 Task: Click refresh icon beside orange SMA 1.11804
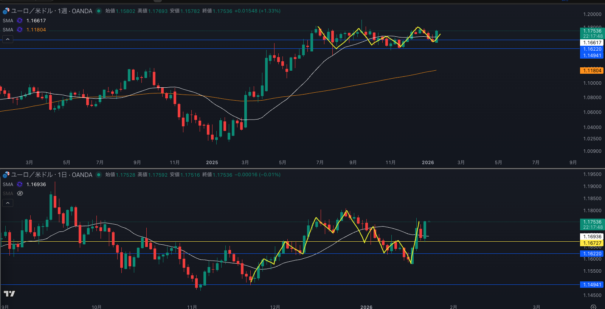[20, 30]
